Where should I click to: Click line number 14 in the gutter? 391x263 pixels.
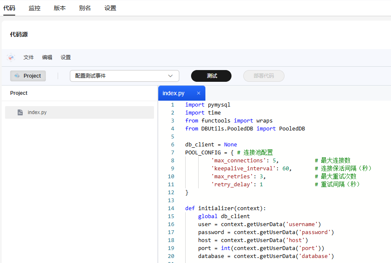(x=171, y=208)
